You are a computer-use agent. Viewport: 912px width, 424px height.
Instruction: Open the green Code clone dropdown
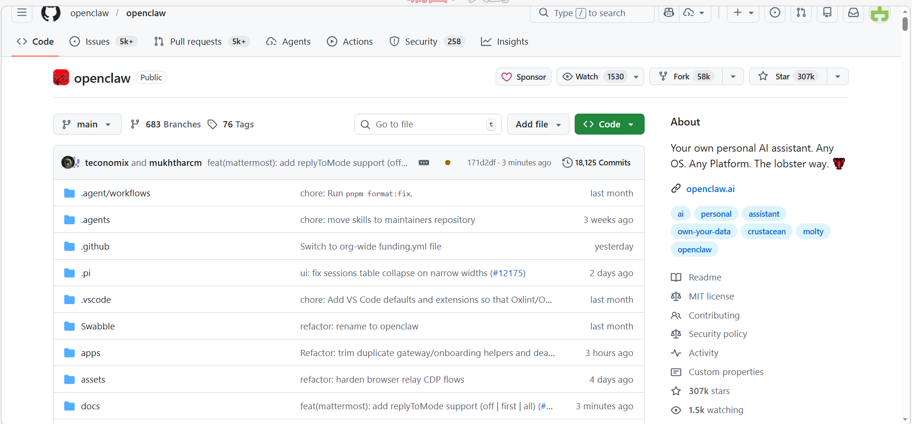coord(609,124)
